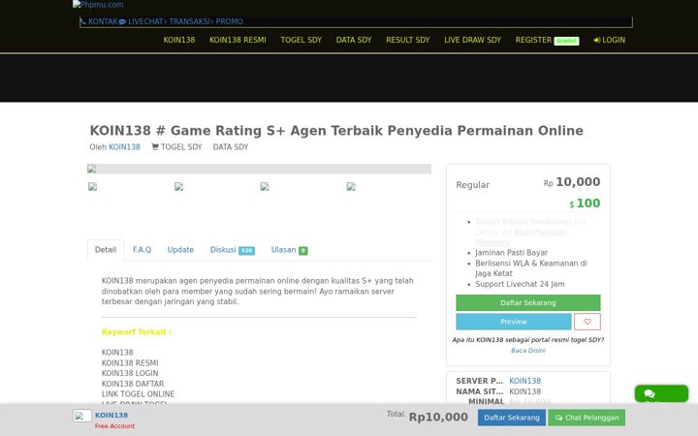Screen dimensions: 698x436
Task: Open the main product banner image
Action: (x=259, y=169)
